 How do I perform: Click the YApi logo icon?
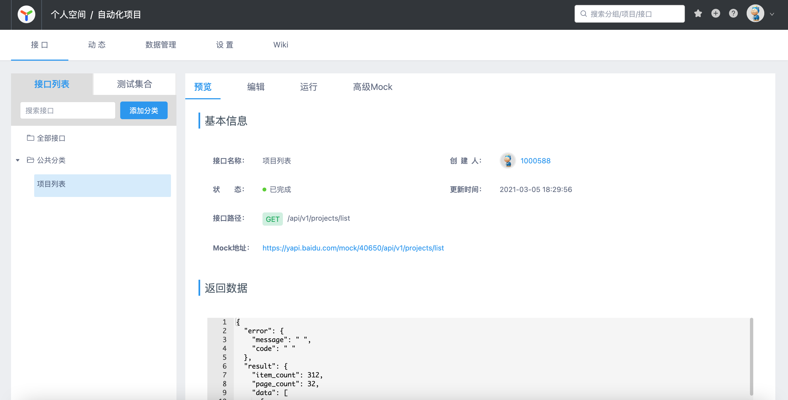click(26, 14)
